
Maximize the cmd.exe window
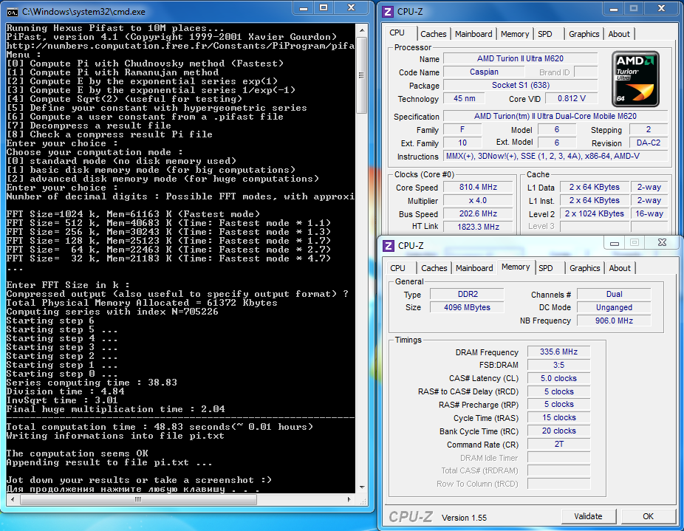click(x=324, y=8)
